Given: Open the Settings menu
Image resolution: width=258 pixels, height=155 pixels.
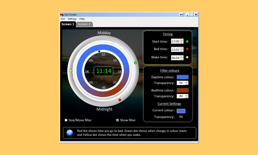Looking at the screenshot, I should tap(72, 19).
